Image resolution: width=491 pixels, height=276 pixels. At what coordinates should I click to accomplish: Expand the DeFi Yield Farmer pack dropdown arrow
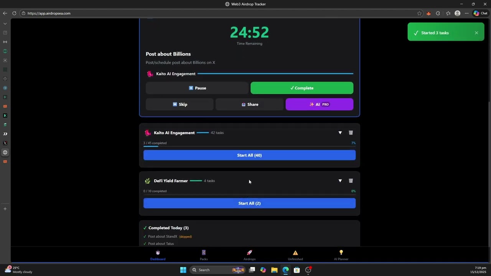pyautogui.click(x=340, y=181)
